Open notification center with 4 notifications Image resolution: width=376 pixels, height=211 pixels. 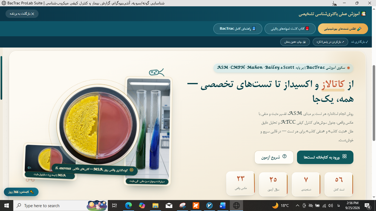pyautogui.click(x=368, y=206)
